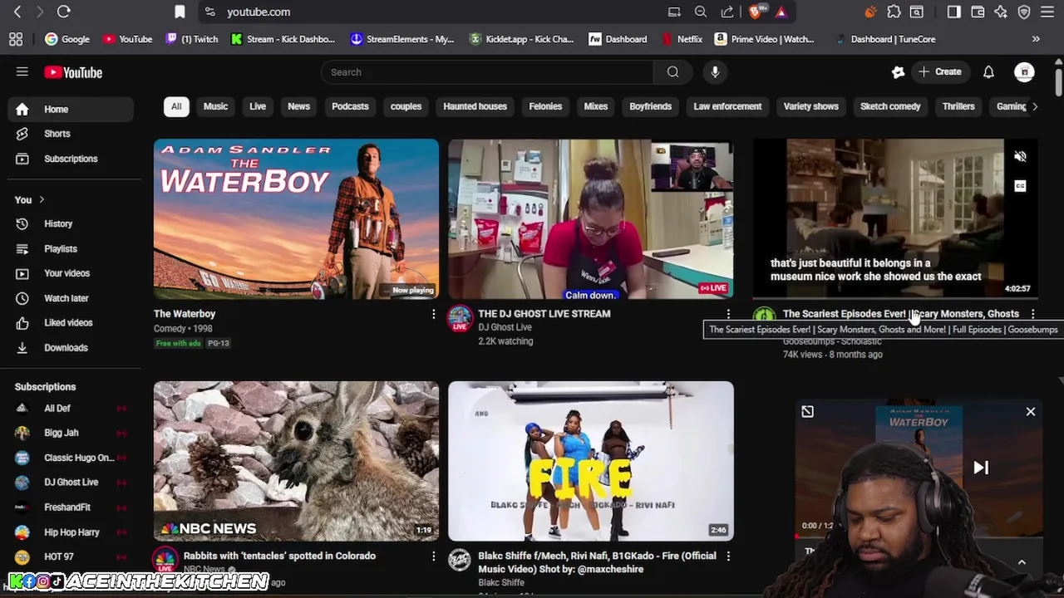Skip to next video in miniplayer
This screenshot has height=598, width=1064.
tap(981, 468)
